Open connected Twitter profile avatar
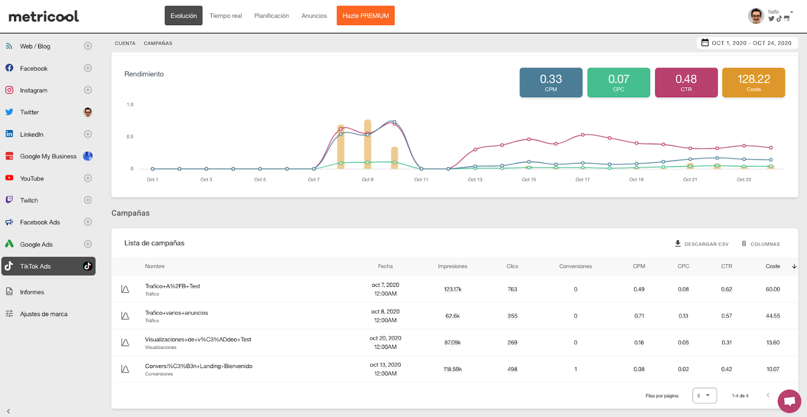 click(88, 112)
